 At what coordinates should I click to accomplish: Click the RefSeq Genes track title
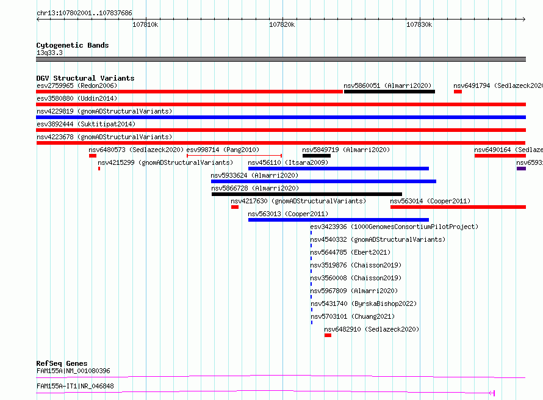[62, 363]
